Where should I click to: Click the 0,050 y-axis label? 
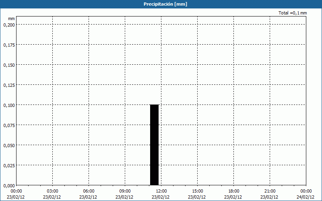coord(9,145)
